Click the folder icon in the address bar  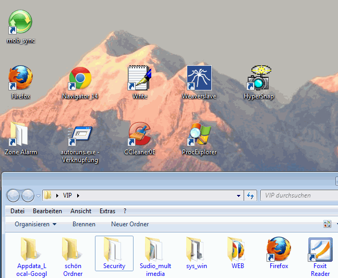tap(47, 195)
